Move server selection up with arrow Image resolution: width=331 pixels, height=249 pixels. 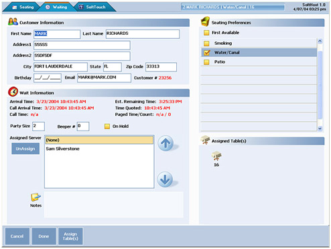pyautogui.click(x=165, y=143)
